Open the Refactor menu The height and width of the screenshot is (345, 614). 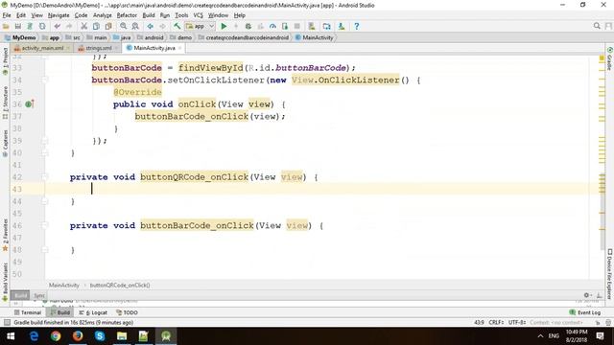(127, 15)
